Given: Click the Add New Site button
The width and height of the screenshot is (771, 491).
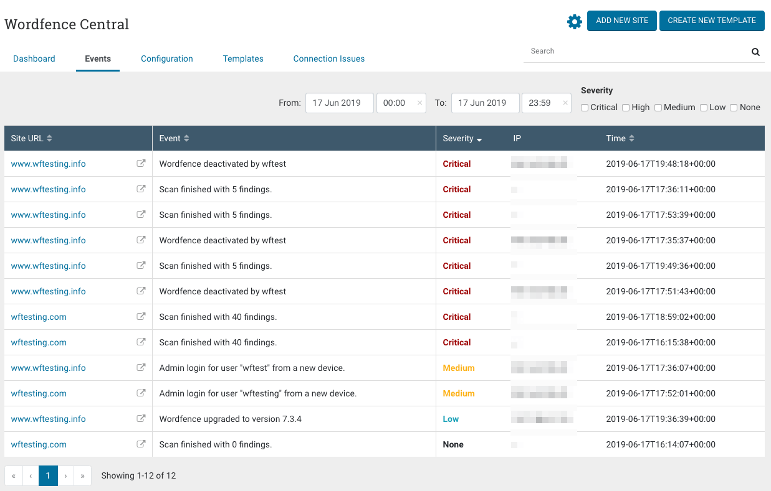Looking at the screenshot, I should [x=621, y=21].
